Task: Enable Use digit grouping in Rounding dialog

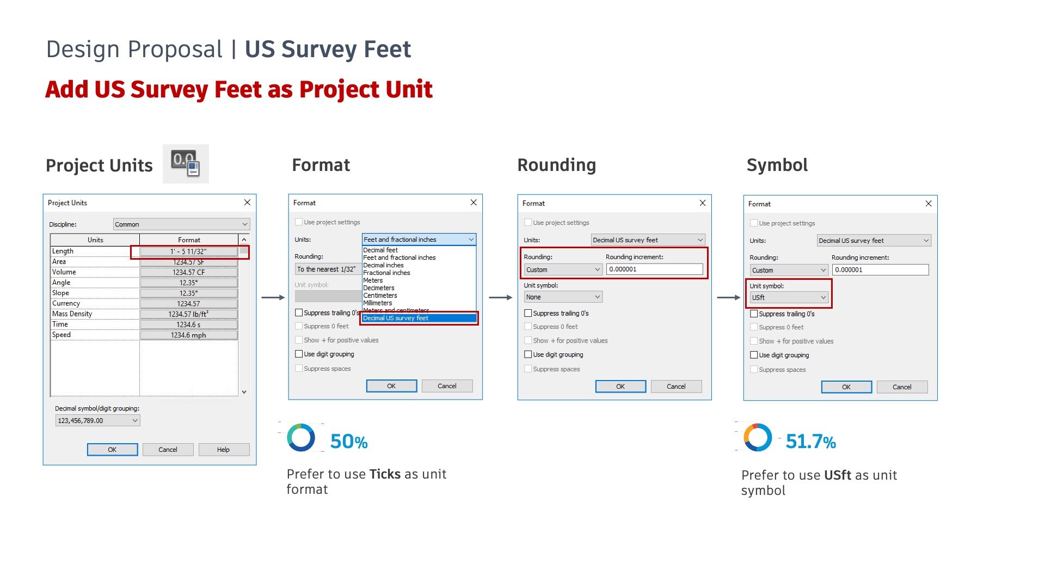Action: pos(528,354)
